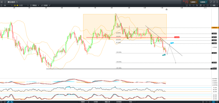The height and width of the screenshot is (103, 219).
Task: Zoom out chart with minus button
Action: 206,102
